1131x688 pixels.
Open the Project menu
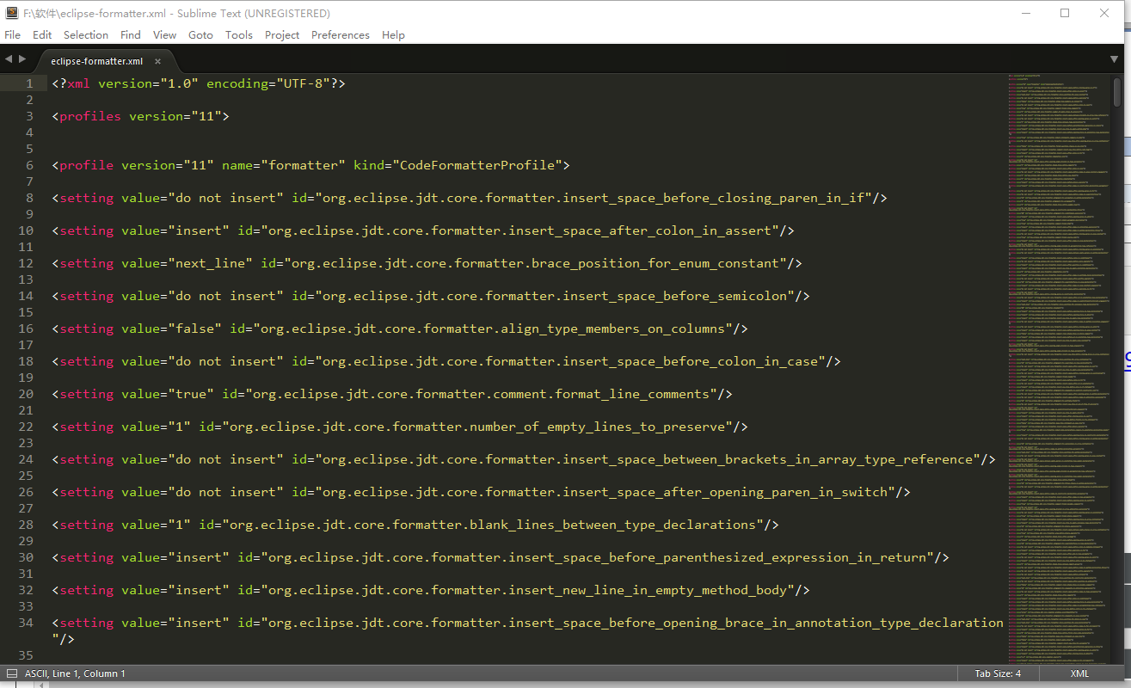pyautogui.click(x=282, y=35)
